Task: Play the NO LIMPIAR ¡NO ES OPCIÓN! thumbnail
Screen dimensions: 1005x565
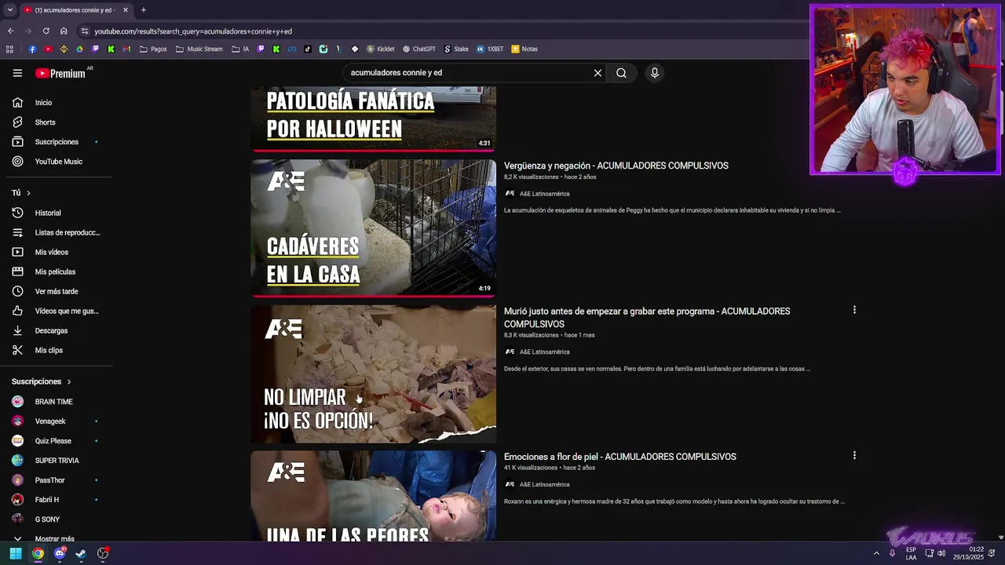Action: pos(374,374)
